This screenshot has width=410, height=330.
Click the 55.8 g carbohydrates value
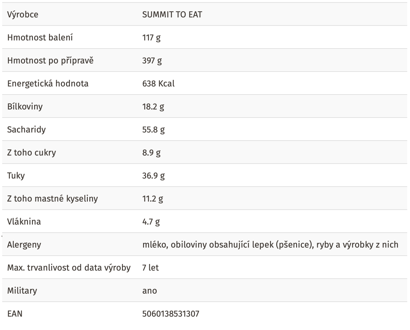click(153, 130)
